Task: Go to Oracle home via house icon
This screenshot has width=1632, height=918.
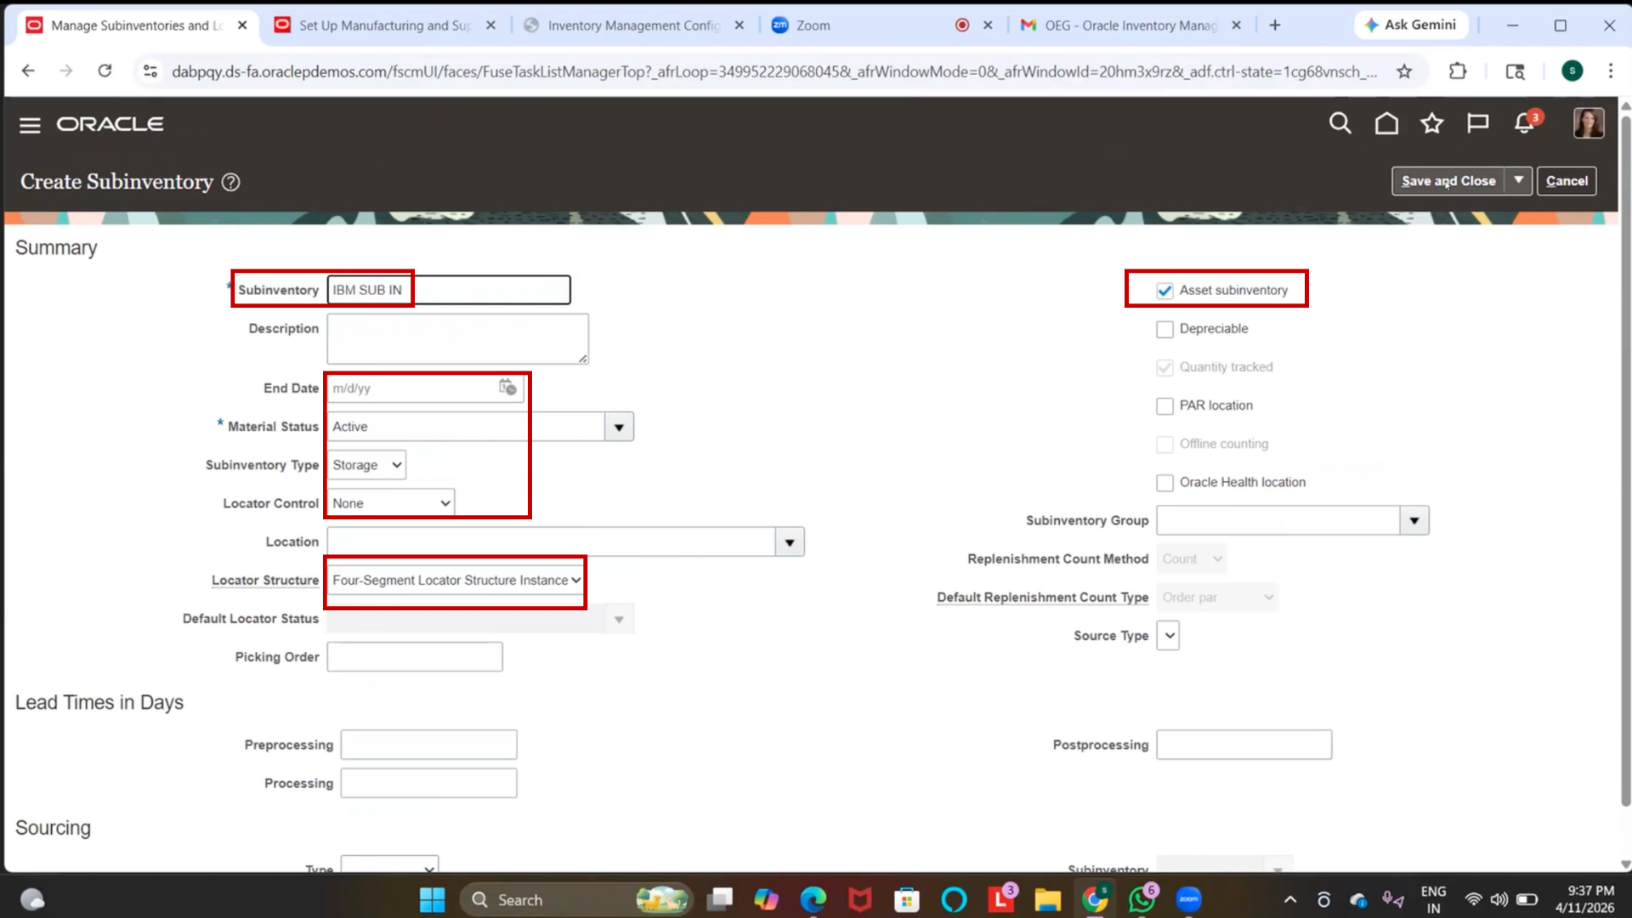Action: click(1386, 124)
